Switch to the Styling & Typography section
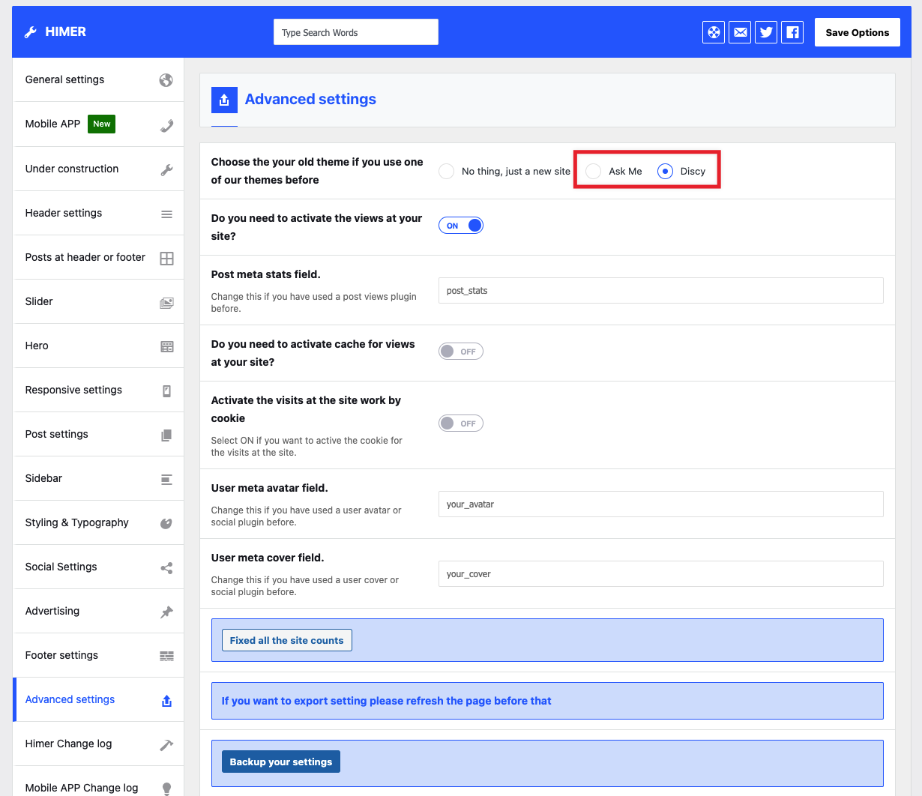 pos(76,522)
